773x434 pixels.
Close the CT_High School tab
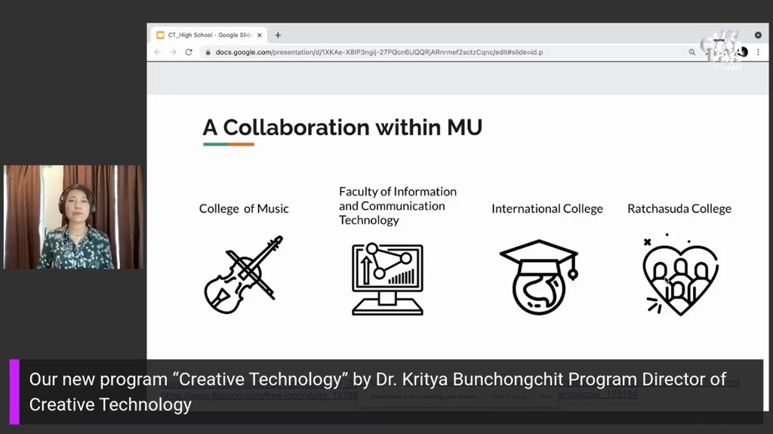click(260, 35)
